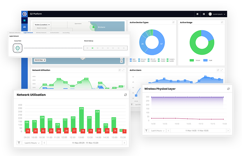Click the Queensland label on the map
The height and width of the screenshot is (156, 242).
pos(78,24)
